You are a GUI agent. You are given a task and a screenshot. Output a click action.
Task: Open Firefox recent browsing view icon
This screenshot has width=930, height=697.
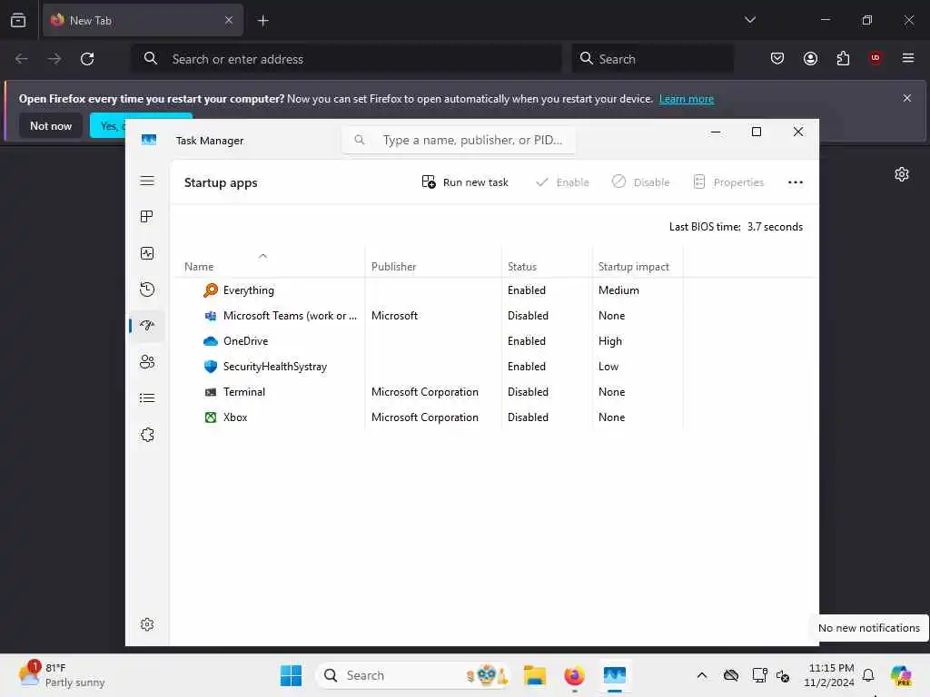(18, 20)
